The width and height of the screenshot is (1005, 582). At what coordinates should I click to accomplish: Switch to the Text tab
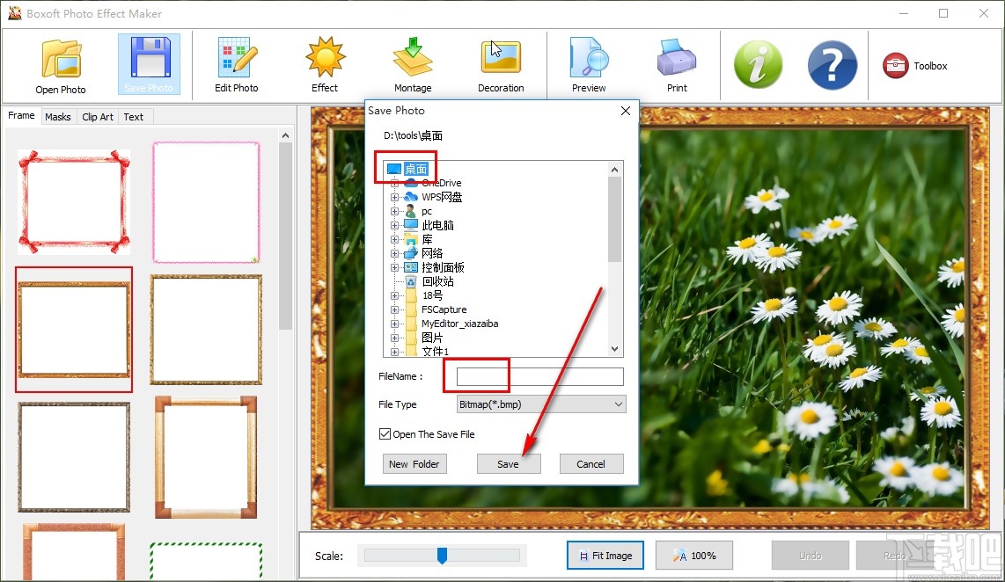click(x=133, y=117)
